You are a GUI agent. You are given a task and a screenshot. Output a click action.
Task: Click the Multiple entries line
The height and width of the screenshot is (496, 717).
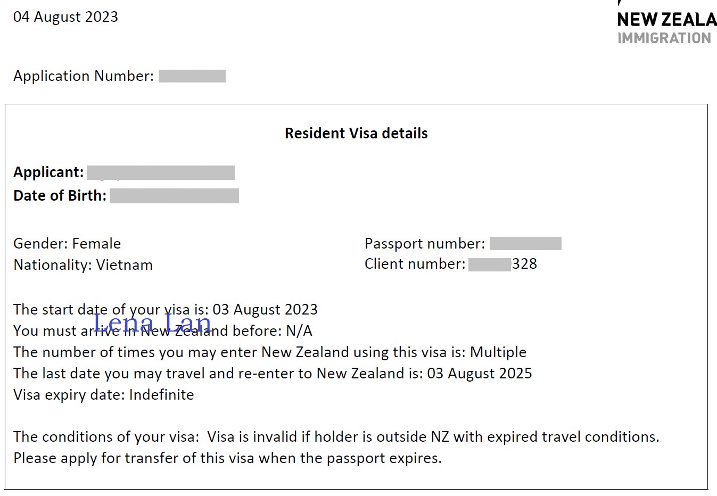click(x=270, y=352)
